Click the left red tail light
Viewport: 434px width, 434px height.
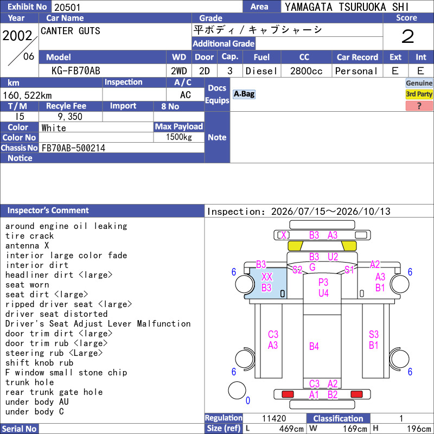pos(288,394)
